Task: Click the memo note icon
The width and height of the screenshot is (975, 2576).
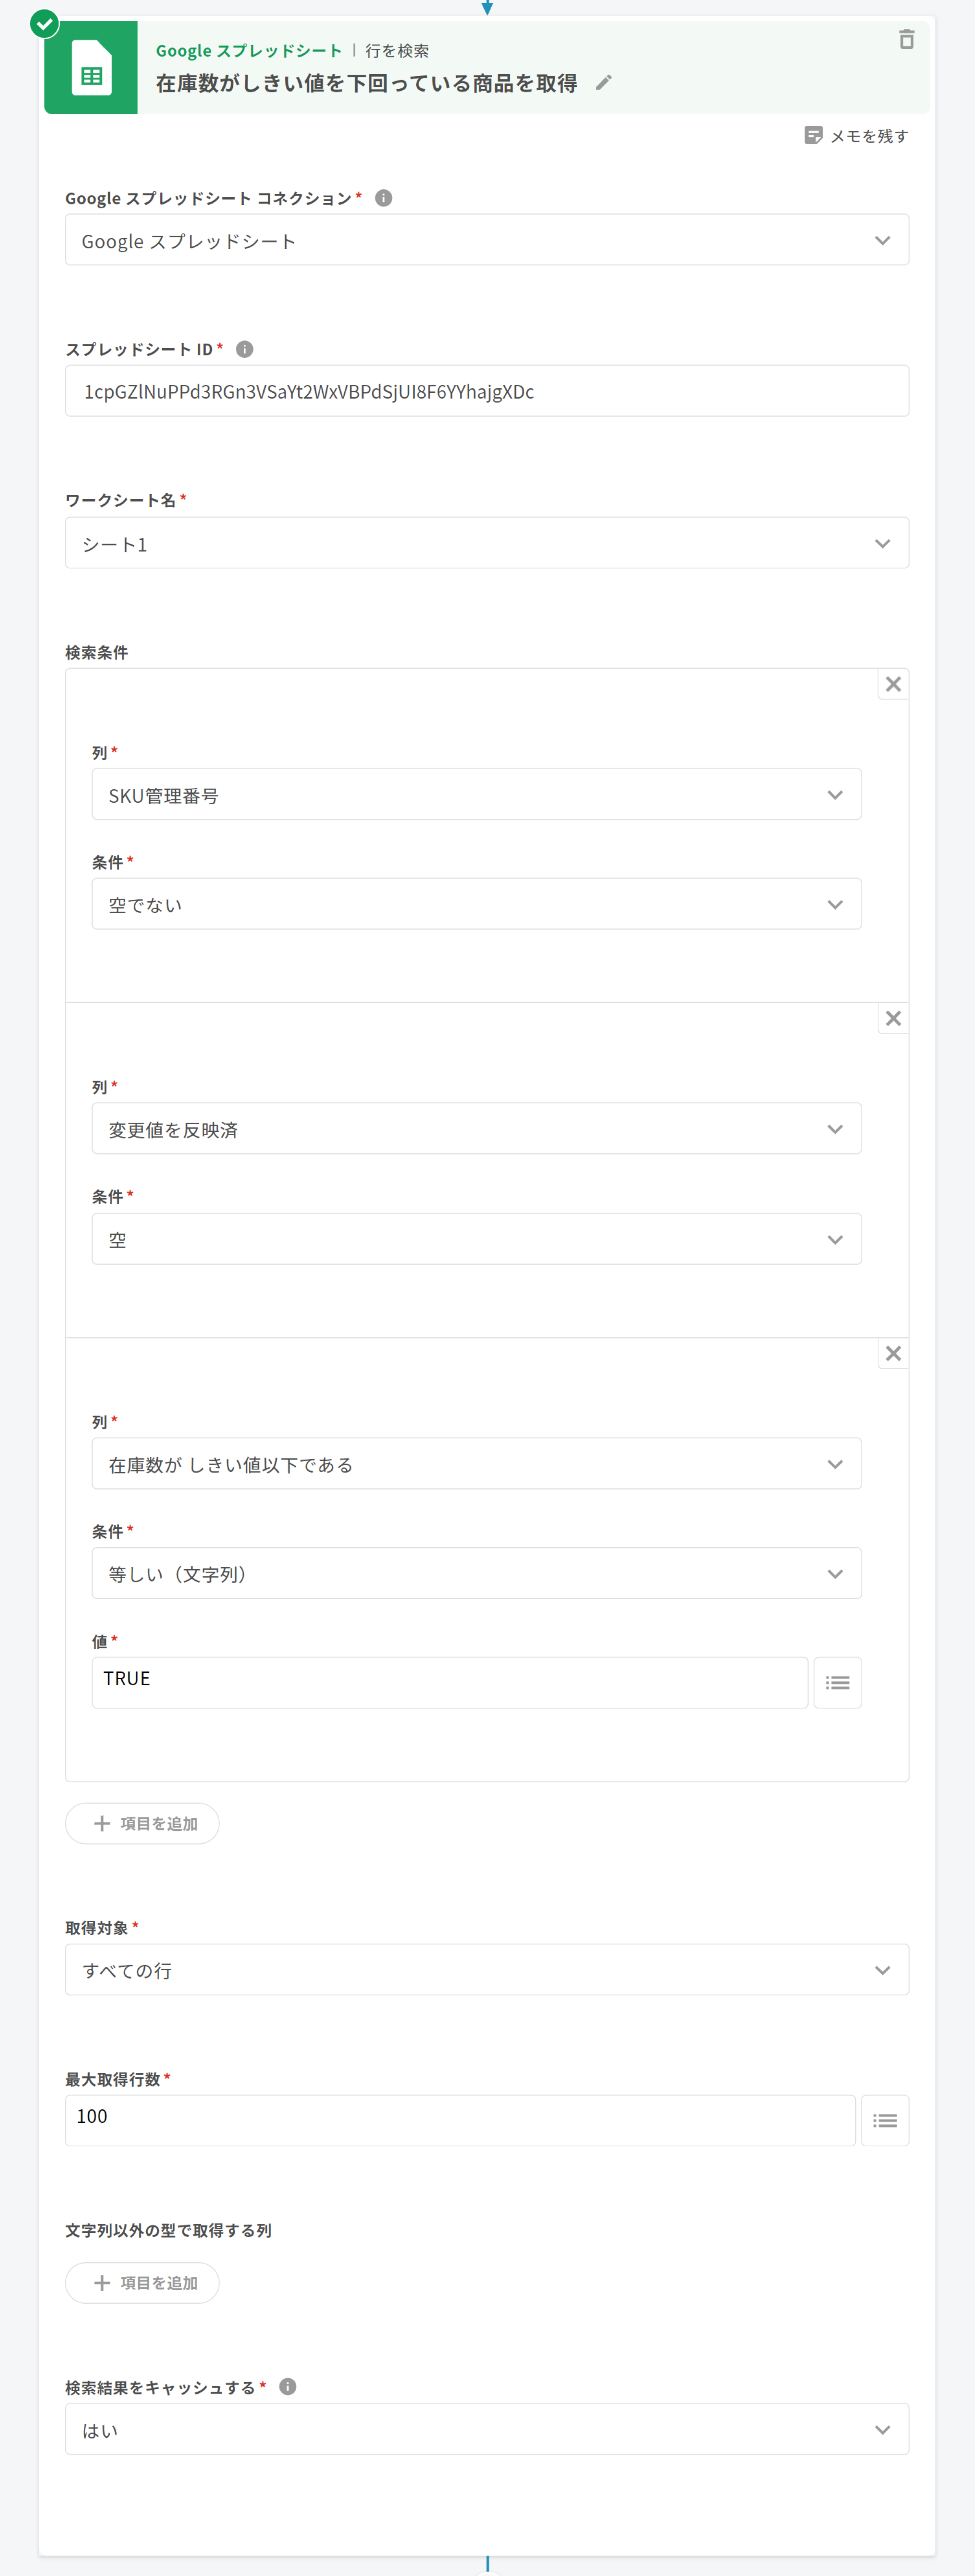Action: tap(813, 135)
